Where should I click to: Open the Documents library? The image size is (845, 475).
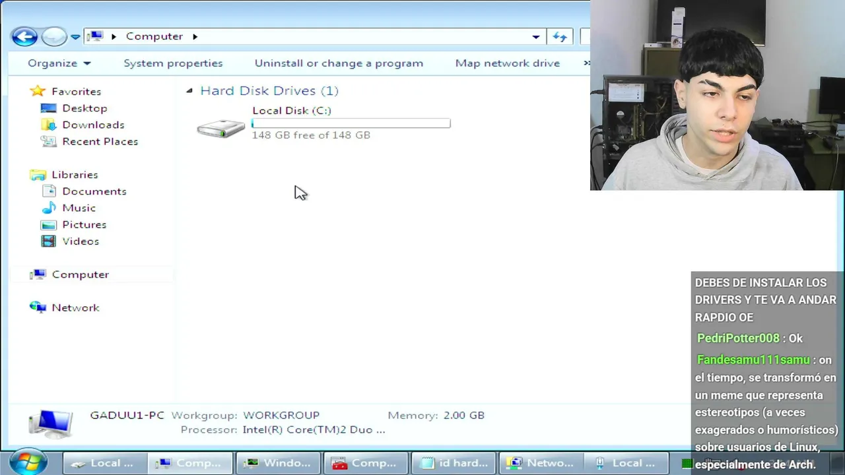coord(94,191)
